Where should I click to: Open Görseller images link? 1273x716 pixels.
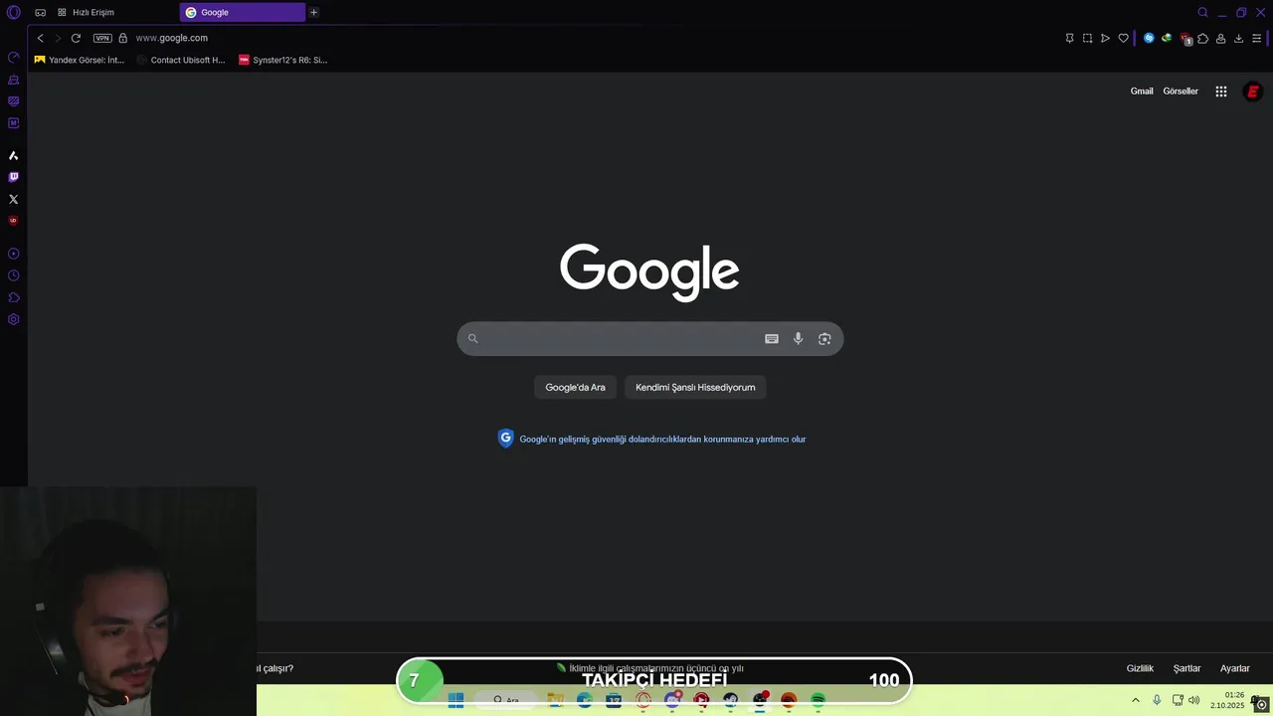coord(1181,91)
